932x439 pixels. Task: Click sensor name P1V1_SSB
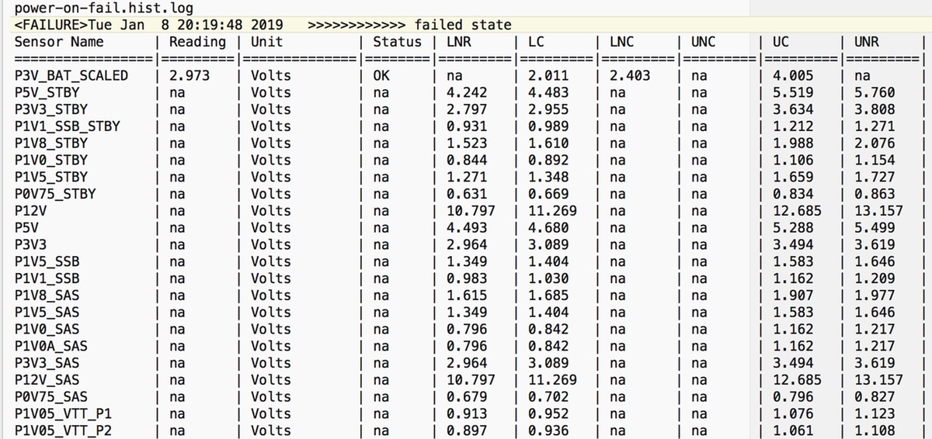47,278
